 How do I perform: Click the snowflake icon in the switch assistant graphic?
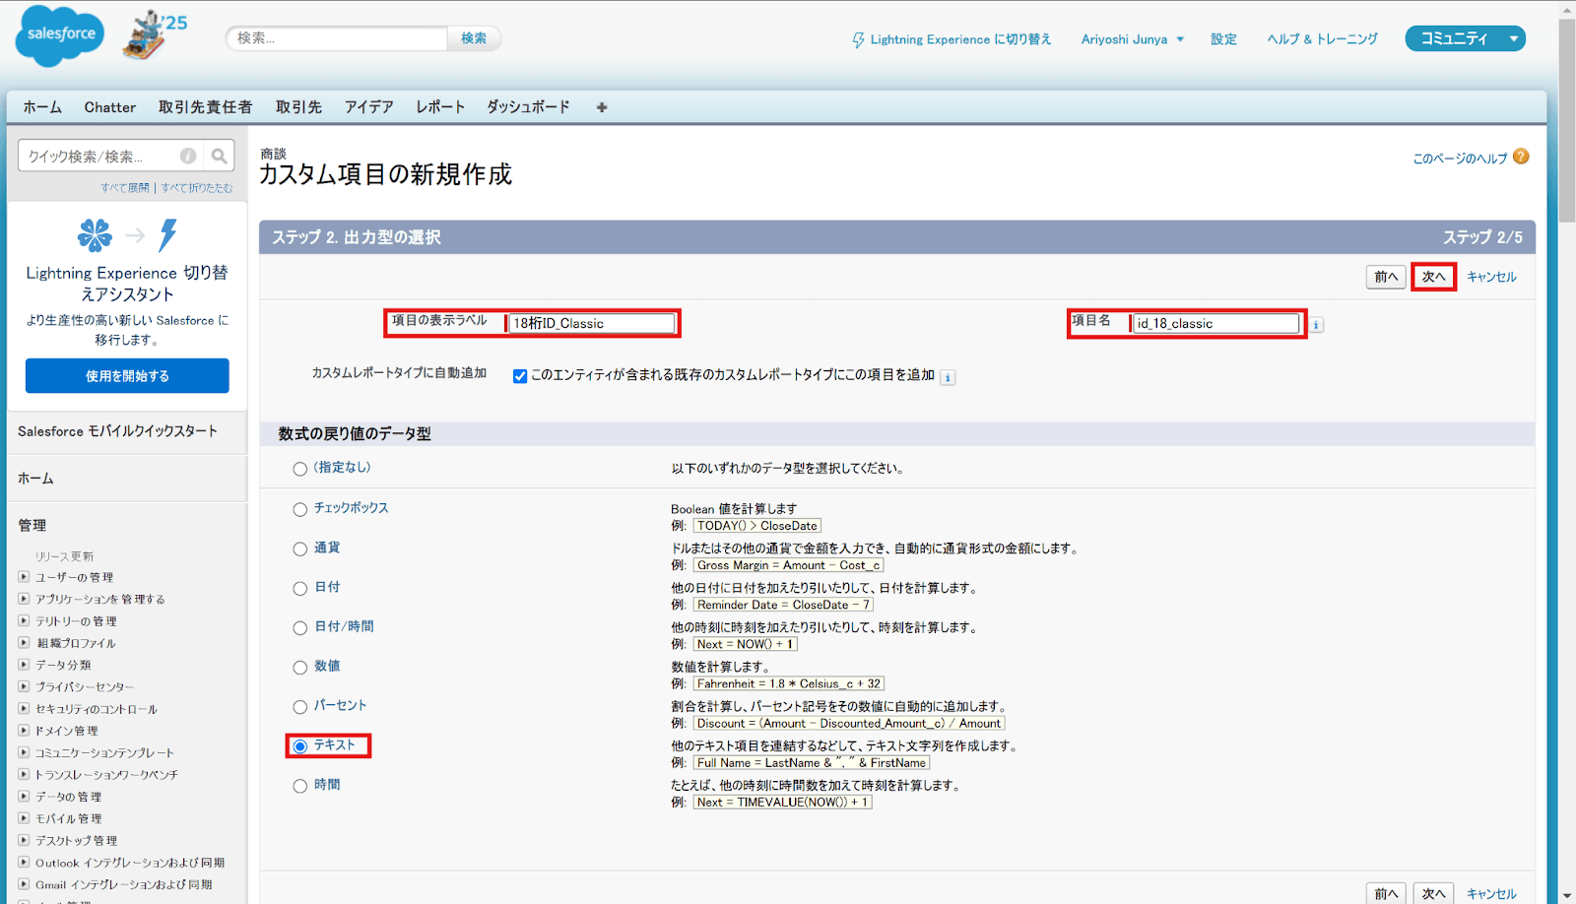point(96,235)
